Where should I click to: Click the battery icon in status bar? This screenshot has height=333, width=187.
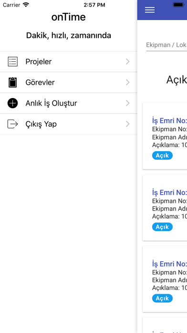click(178, 5)
